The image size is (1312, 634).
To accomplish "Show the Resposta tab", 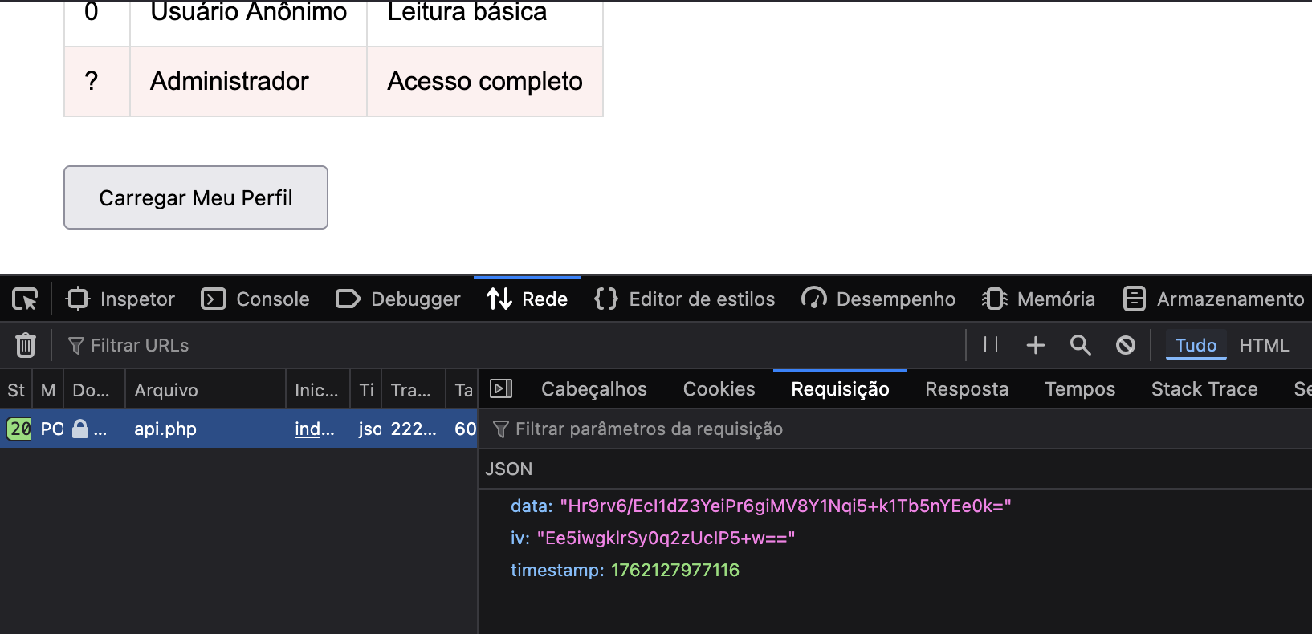I will pos(967,389).
